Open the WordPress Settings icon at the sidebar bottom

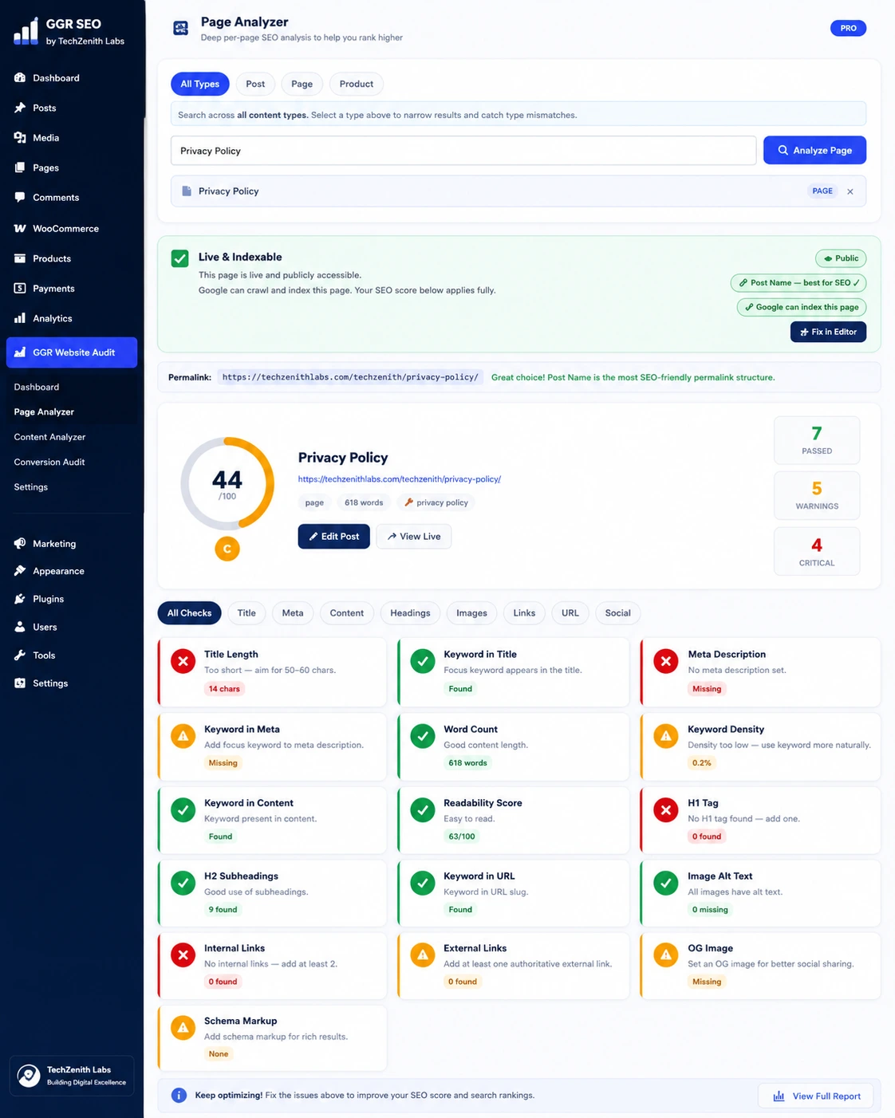click(x=20, y=683)
